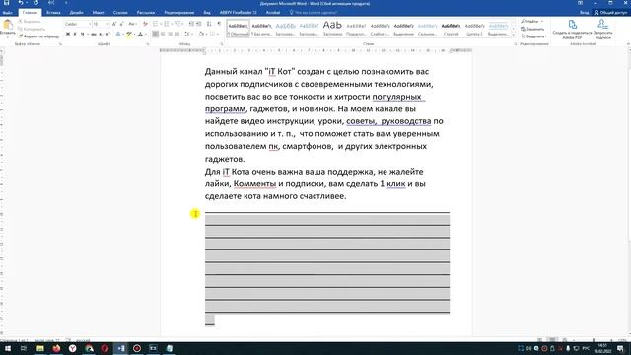
Task: Switch to the Layout (Макет) tab
Action: 98,13
